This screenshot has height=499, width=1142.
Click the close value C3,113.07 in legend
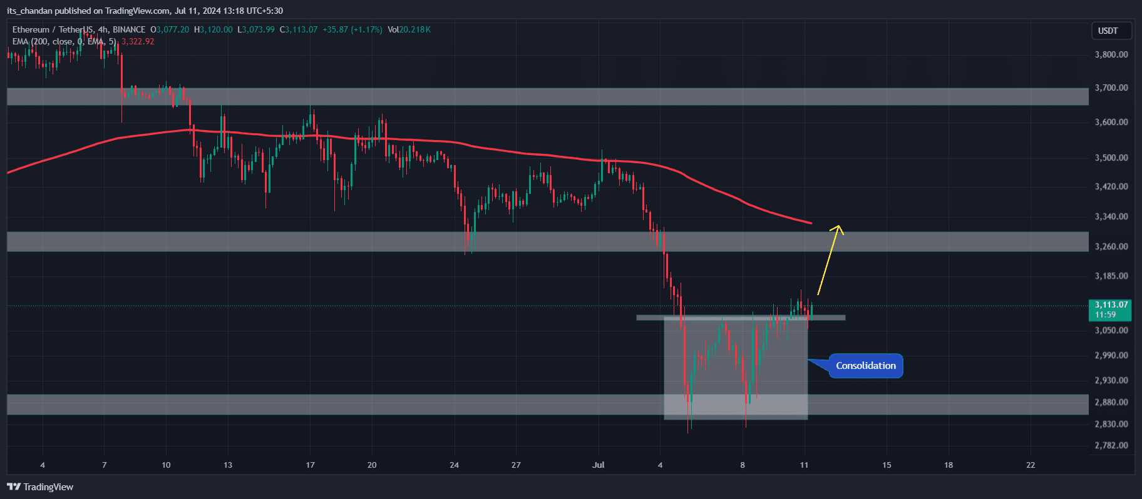tap(299, 29)
